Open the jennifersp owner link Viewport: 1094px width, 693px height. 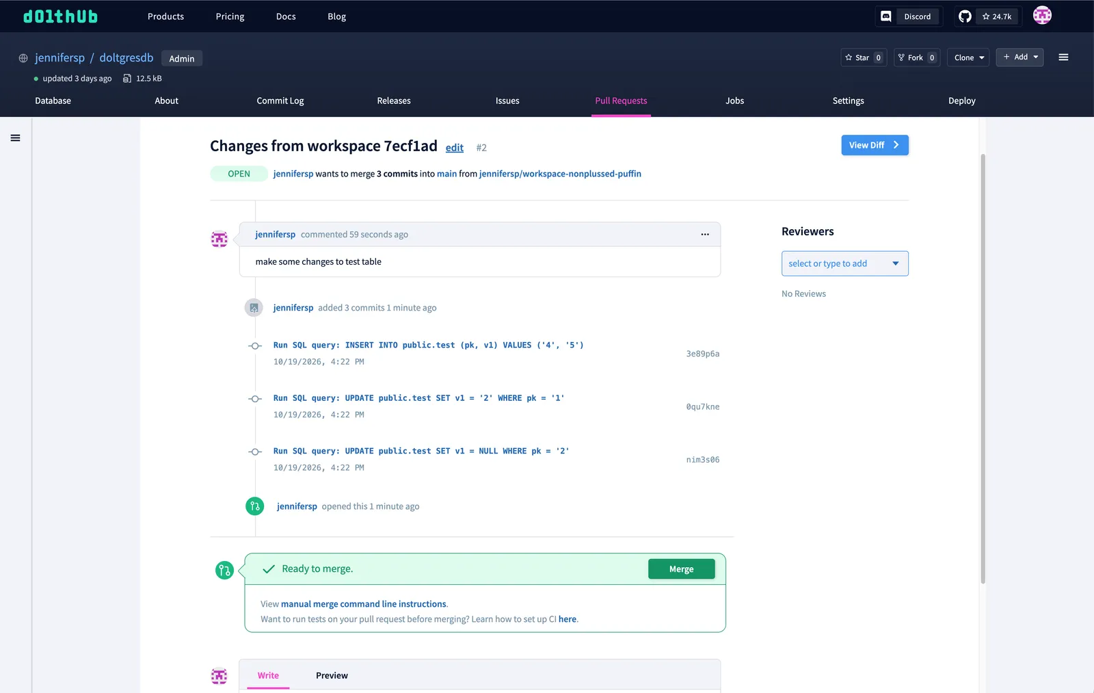[60, 58]
